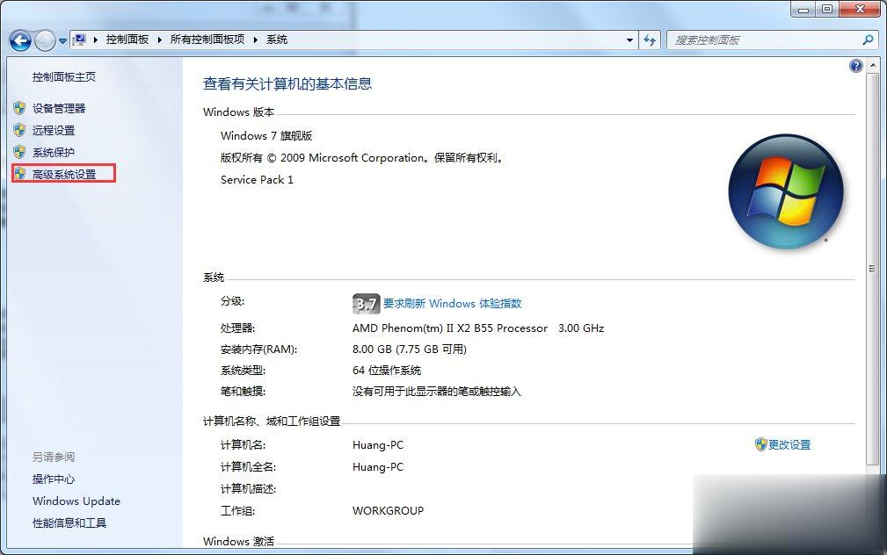Open 操作中心 link

pos(53,479)
